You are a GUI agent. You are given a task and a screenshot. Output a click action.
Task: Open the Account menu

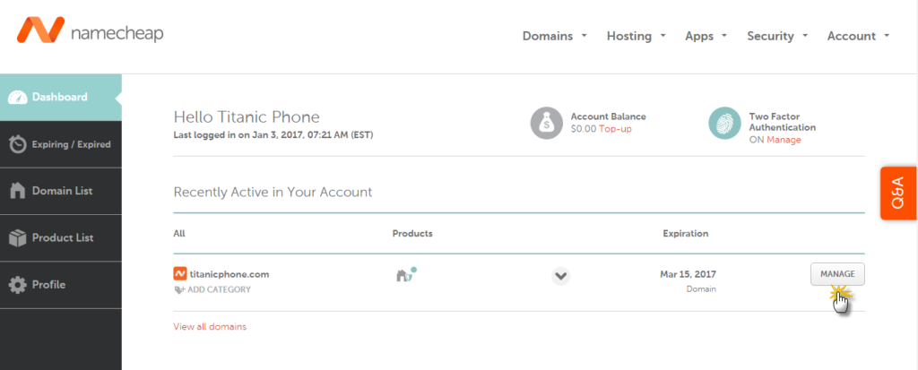point(858,37)
